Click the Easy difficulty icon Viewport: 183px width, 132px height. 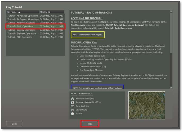coord(73,110)
